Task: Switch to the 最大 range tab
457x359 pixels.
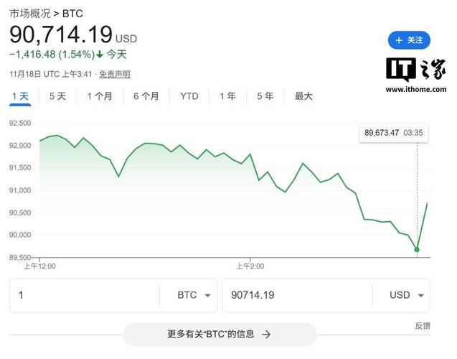Action: [303, 96]
